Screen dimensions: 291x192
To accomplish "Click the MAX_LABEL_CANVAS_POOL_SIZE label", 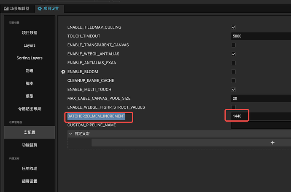I will [x=99, y=99].
